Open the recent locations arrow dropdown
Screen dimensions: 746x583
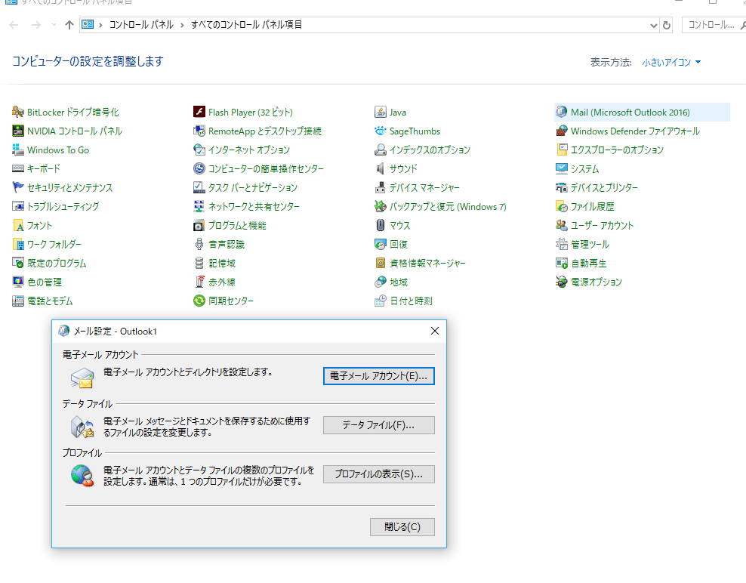pos(54,25)
